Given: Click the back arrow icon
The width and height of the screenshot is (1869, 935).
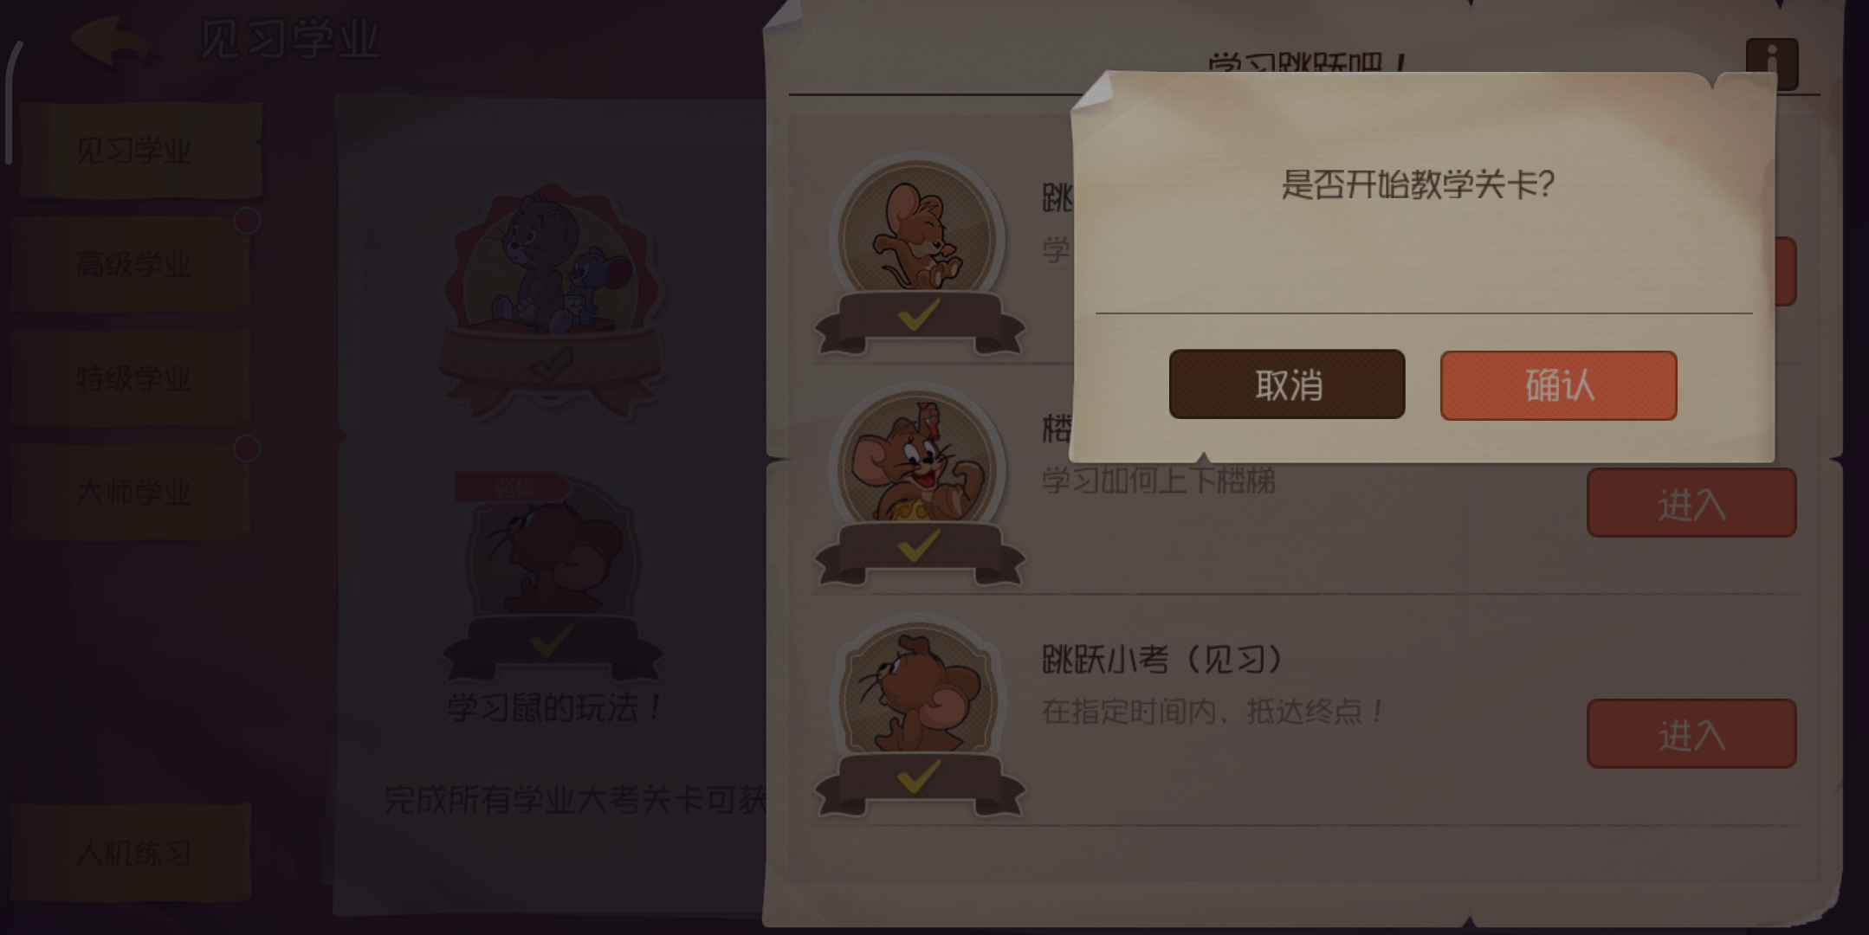Looking at the screenshot, I should click(114, 42).
